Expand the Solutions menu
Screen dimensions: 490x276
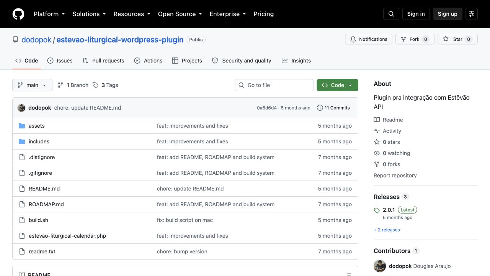pos(90,14)
